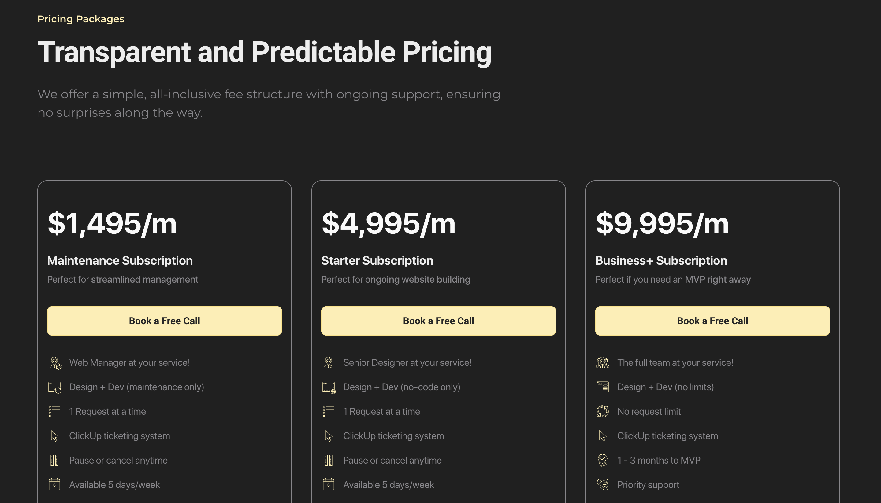Click the pause icon in Starter plan
The image size is (881, 503).
(x=329, y=460)
